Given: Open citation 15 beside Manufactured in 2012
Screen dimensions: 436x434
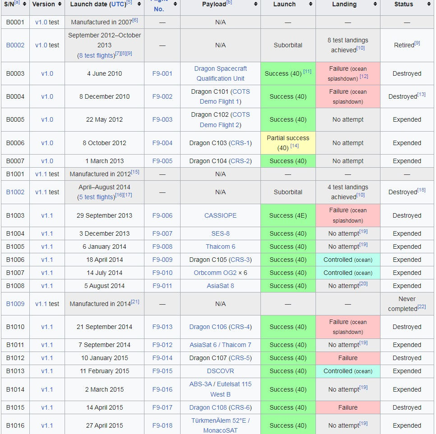Looking at the screenshot, I should (135, 172).
